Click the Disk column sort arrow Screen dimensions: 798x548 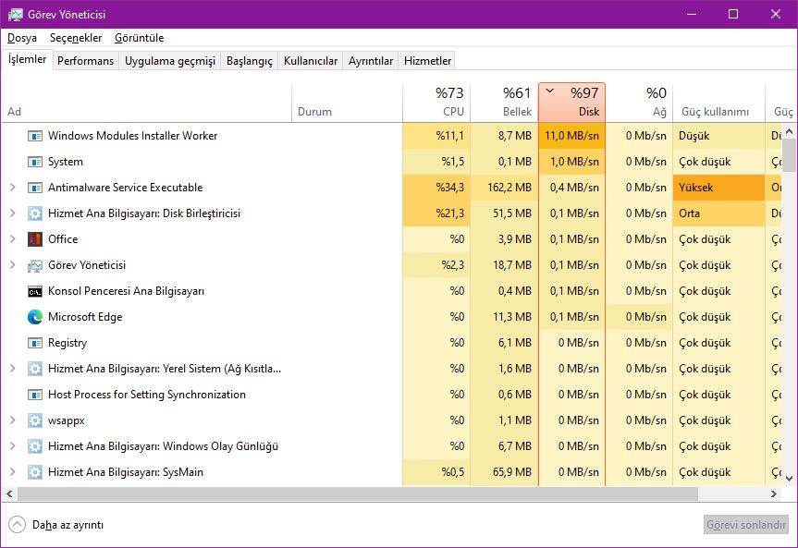point(549,91)
